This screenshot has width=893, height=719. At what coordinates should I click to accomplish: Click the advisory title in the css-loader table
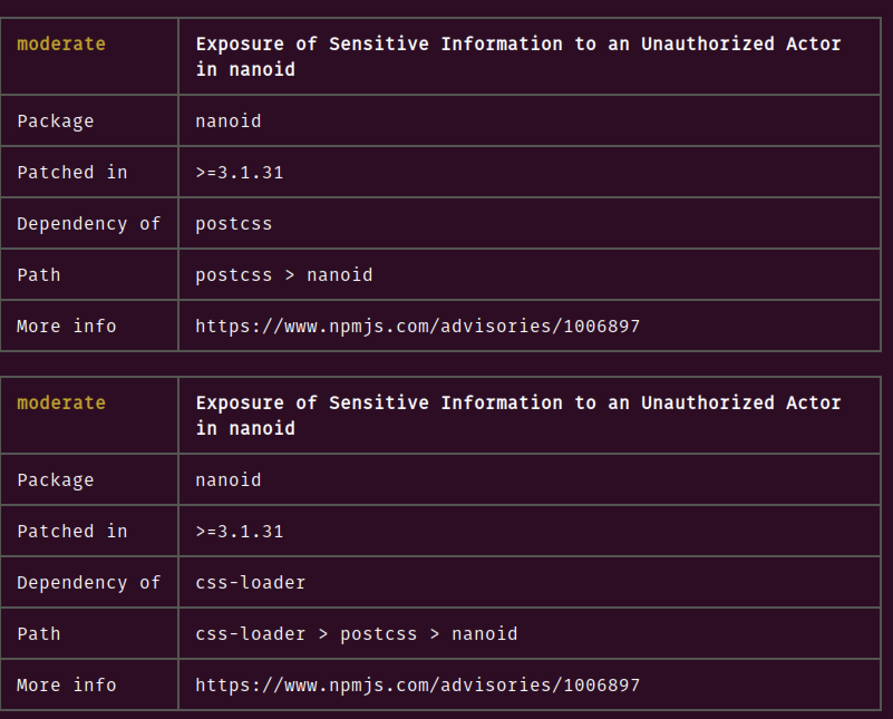pyautogui.click(x=518, y=415)
